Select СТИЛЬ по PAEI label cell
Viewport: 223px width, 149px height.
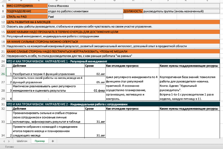[27, 17]
